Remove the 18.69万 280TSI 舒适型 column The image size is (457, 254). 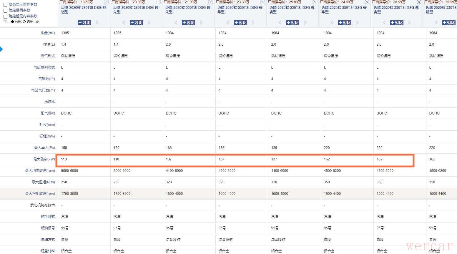pos(106,2)
